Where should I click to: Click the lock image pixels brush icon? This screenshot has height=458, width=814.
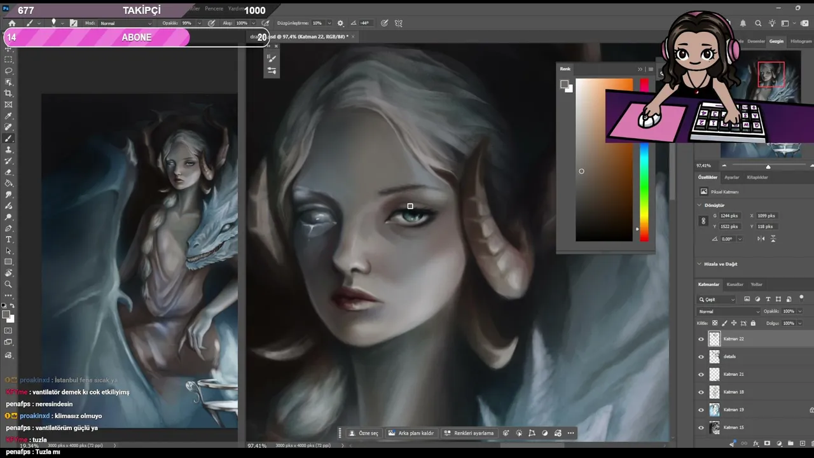pos(724,323)
